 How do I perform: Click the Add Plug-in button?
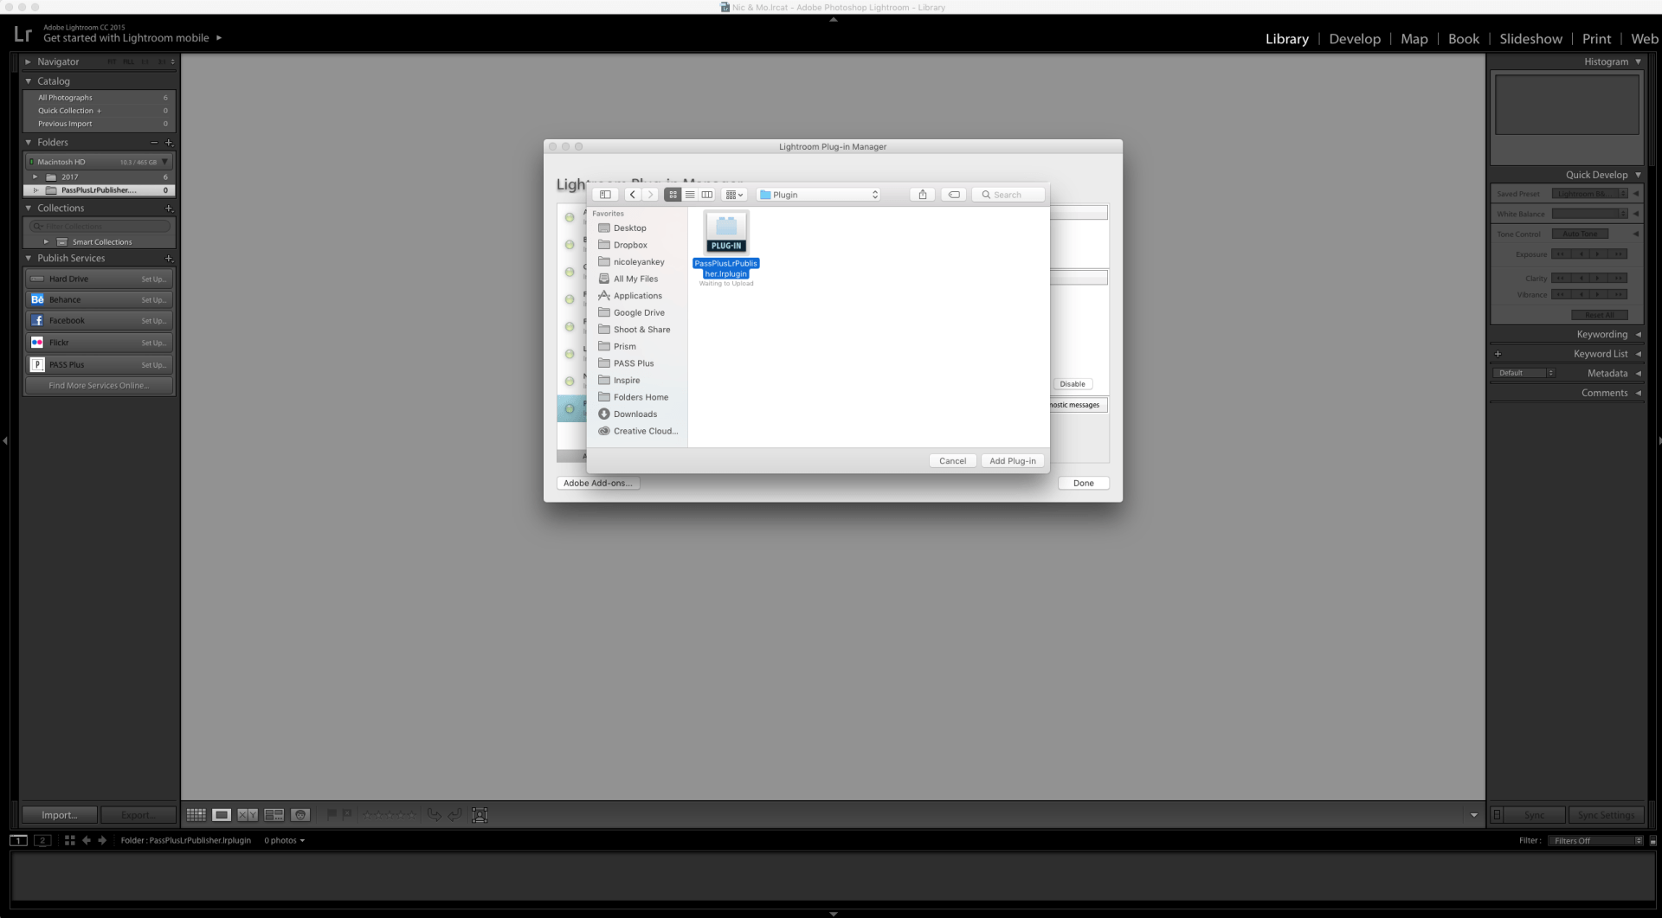(x=1013, y=461)
